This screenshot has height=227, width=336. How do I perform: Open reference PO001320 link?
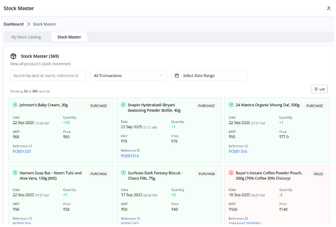[22, 152]
